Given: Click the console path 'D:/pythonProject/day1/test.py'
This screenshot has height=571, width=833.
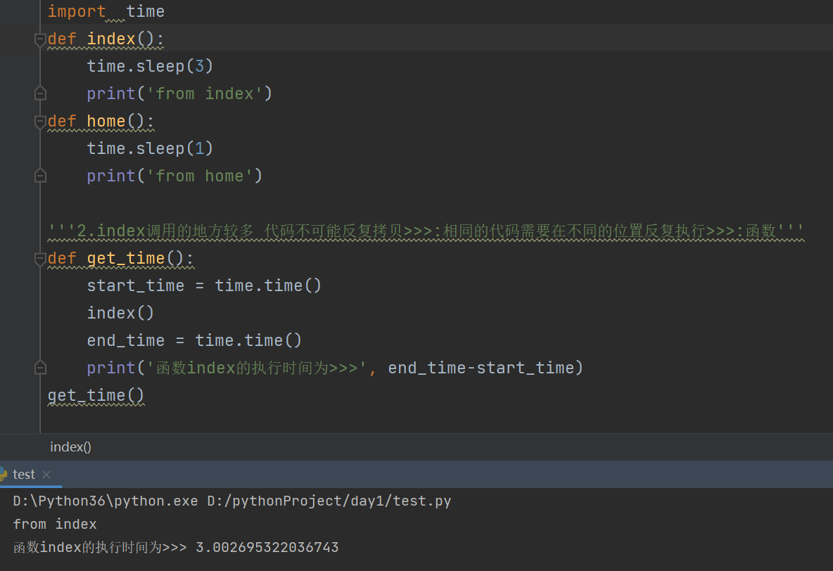Looking at the screenshot, I should coord(329,501).
